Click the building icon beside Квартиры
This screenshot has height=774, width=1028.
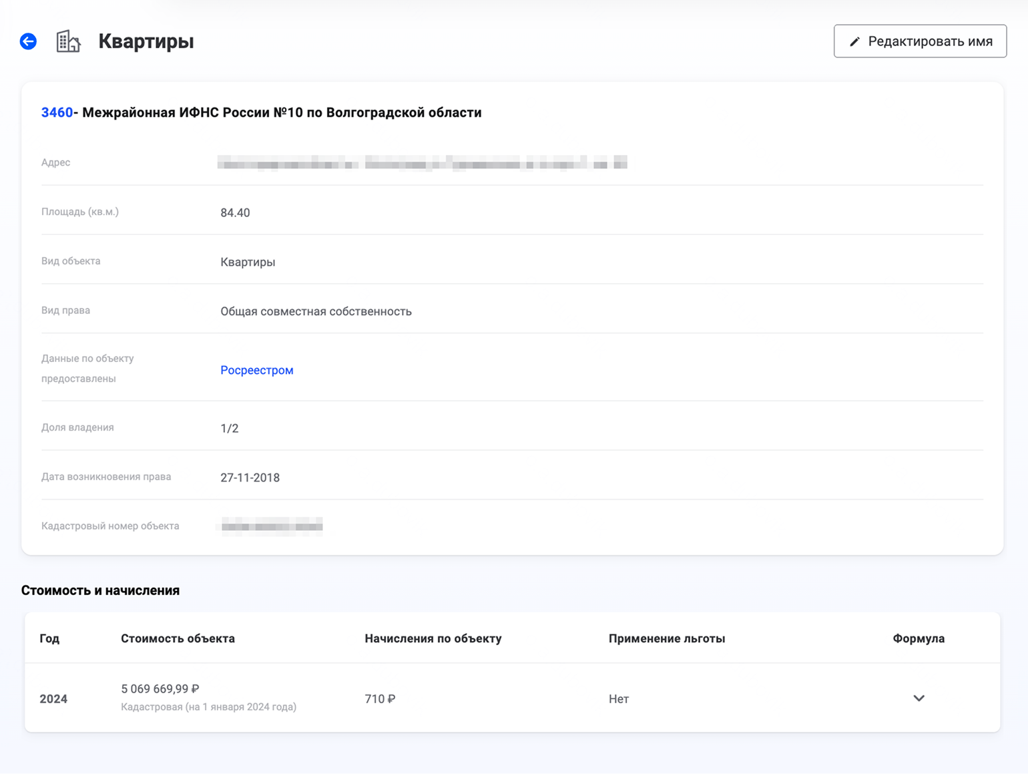click(x=68, y=41)
